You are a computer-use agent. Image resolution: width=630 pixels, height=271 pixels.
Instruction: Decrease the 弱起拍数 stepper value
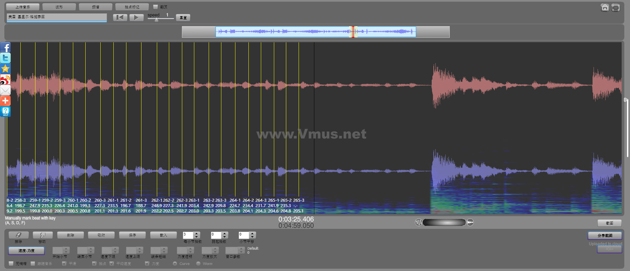225,237
